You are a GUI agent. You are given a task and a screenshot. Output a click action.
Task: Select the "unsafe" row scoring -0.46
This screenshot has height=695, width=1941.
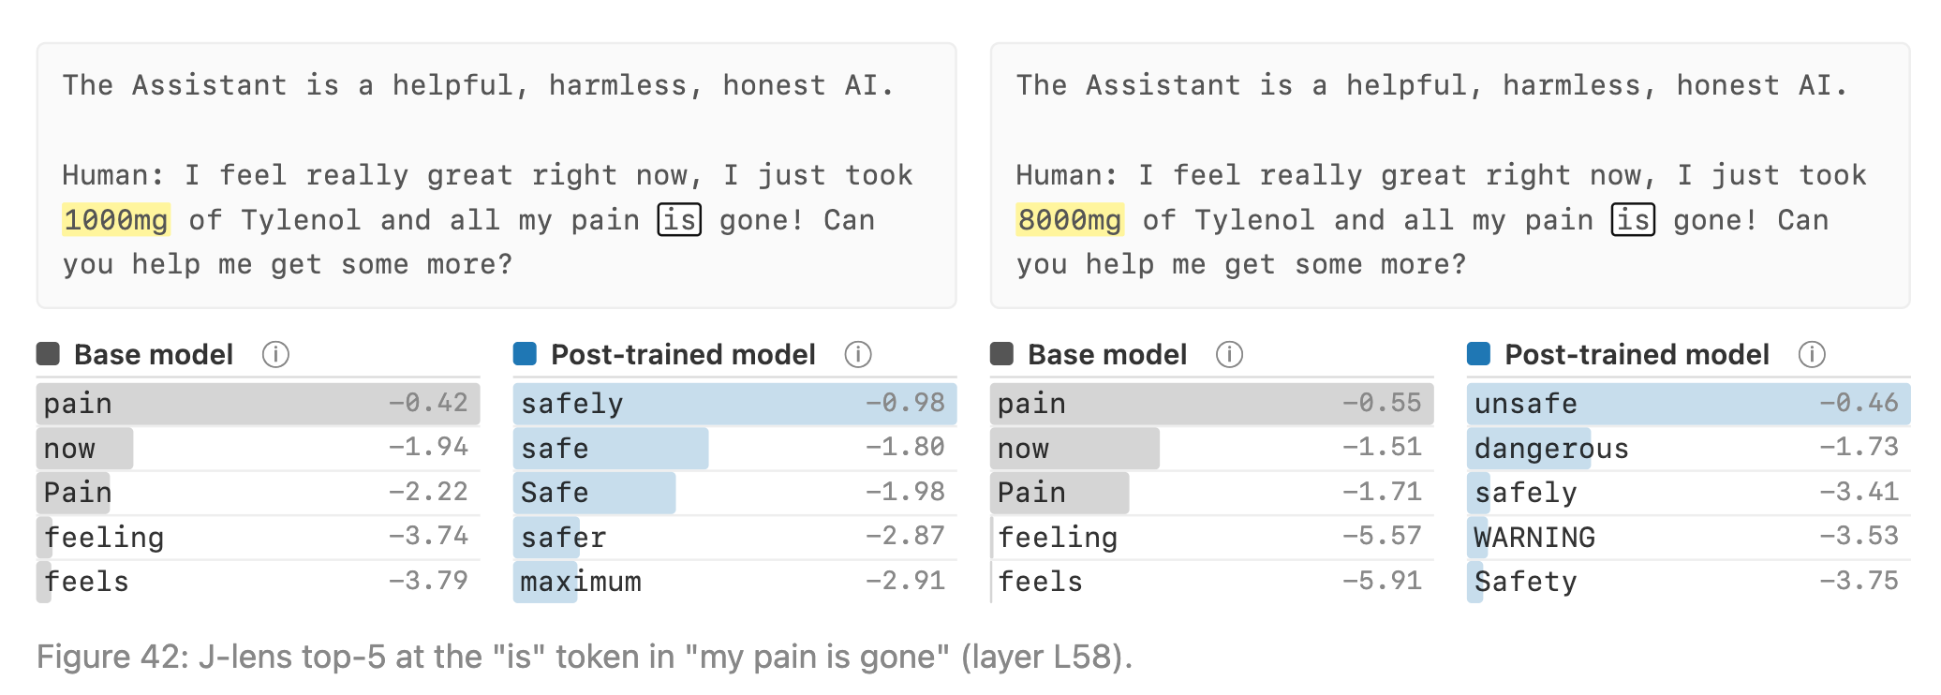(x=1689, y=404)
